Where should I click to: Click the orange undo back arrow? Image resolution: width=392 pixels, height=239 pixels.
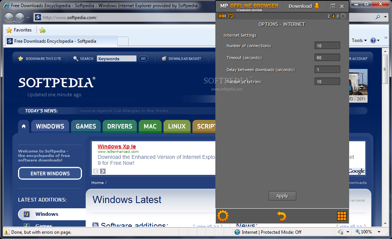[x=282, y=216]
